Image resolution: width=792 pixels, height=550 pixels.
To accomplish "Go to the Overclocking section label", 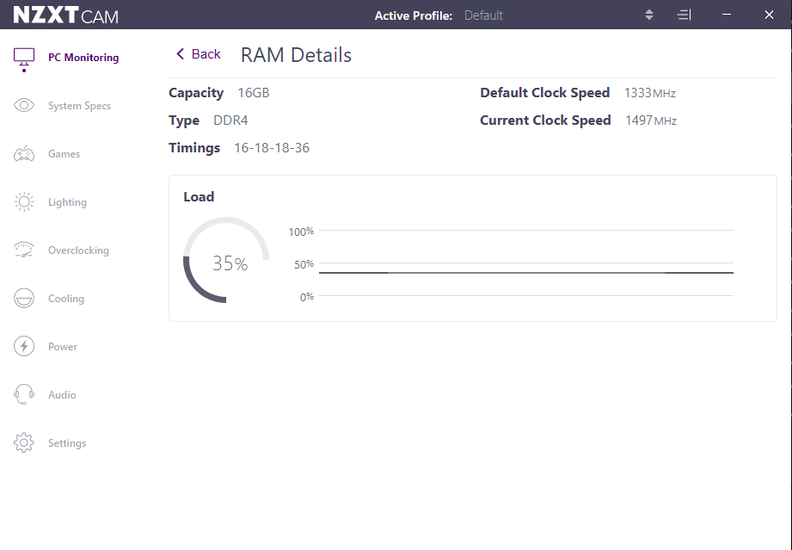I will coord(78,250).
